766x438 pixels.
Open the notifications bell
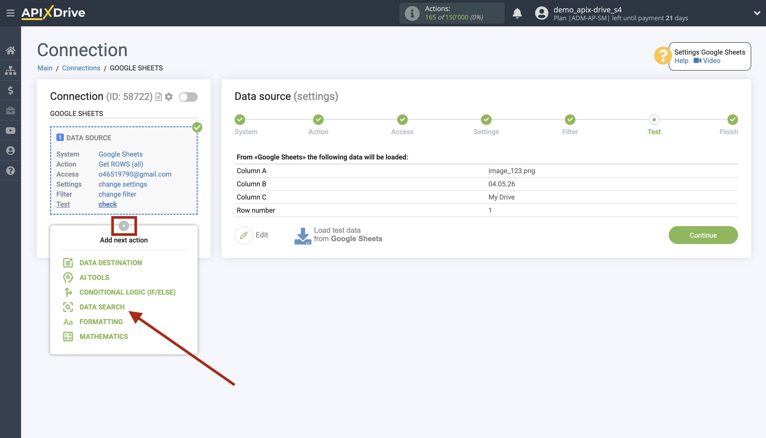[x=517, y=13]
